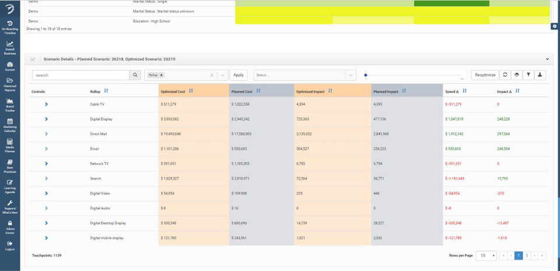Viewport: 560px width, 271px height.
Task: Sort by Optimized Cost column
Action: tap(191, 91)
